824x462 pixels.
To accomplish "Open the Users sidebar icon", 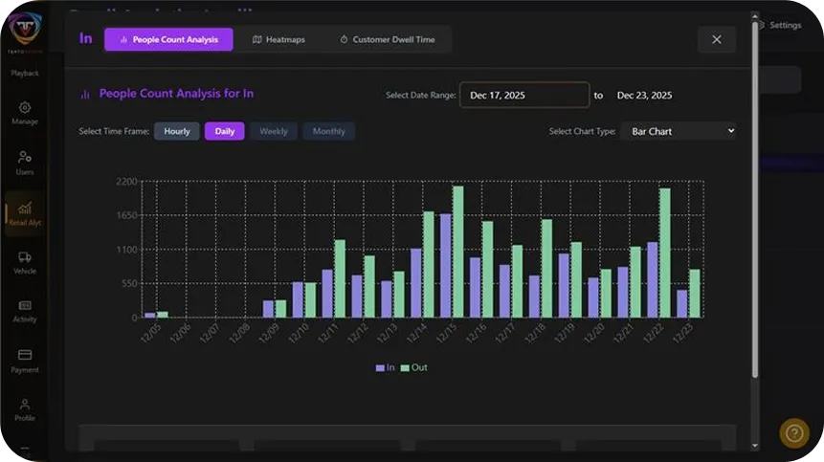I will coord(25,162).
